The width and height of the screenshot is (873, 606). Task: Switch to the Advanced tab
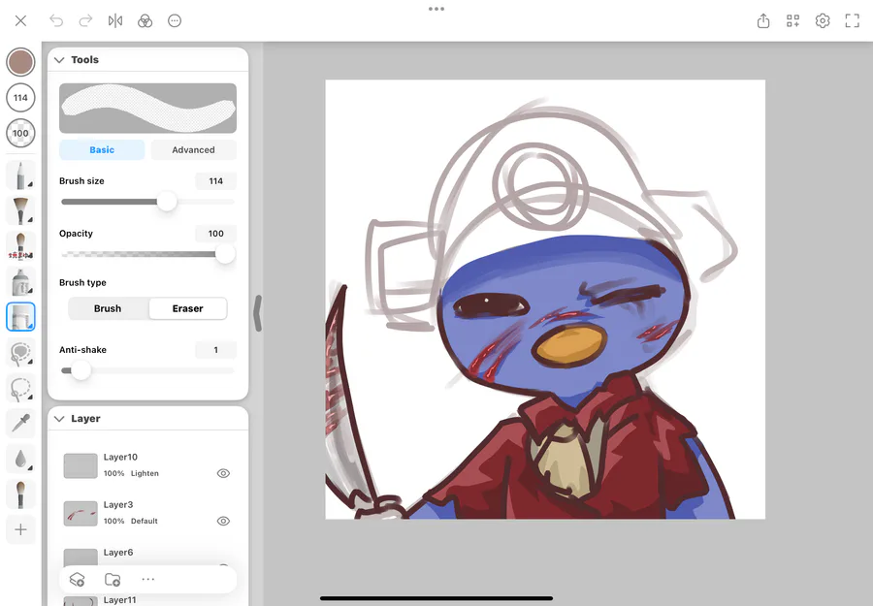click(193, 149)
